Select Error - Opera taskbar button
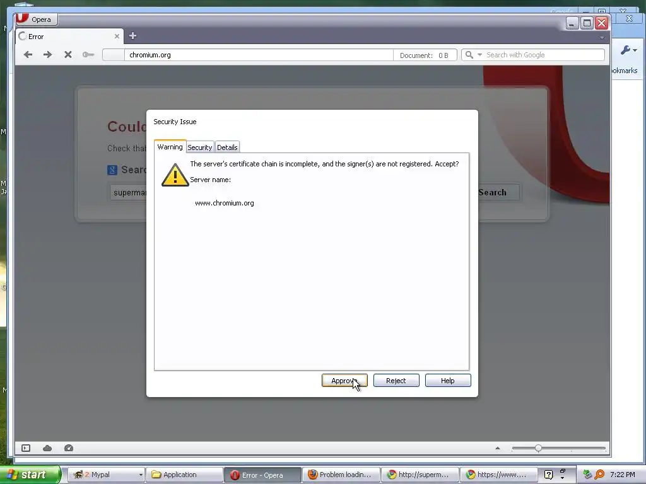The height and width of the screenshot is (484, 646). [262, 475]
